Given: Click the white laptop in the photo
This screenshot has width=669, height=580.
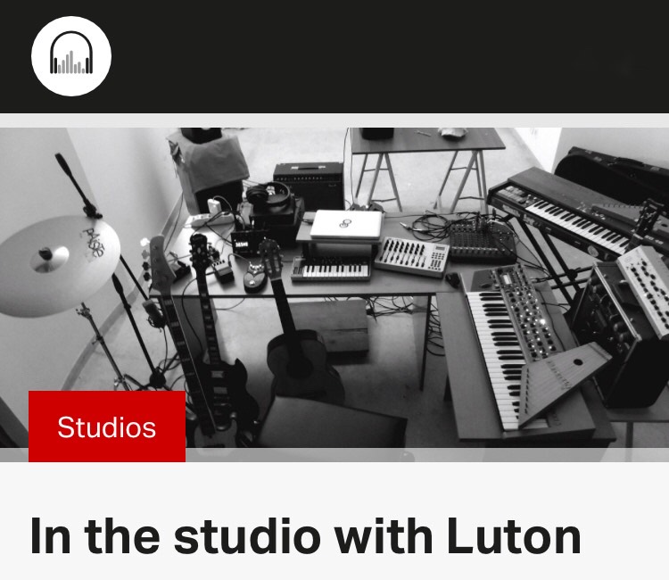Looking at the screenshot, I should 346,225.
